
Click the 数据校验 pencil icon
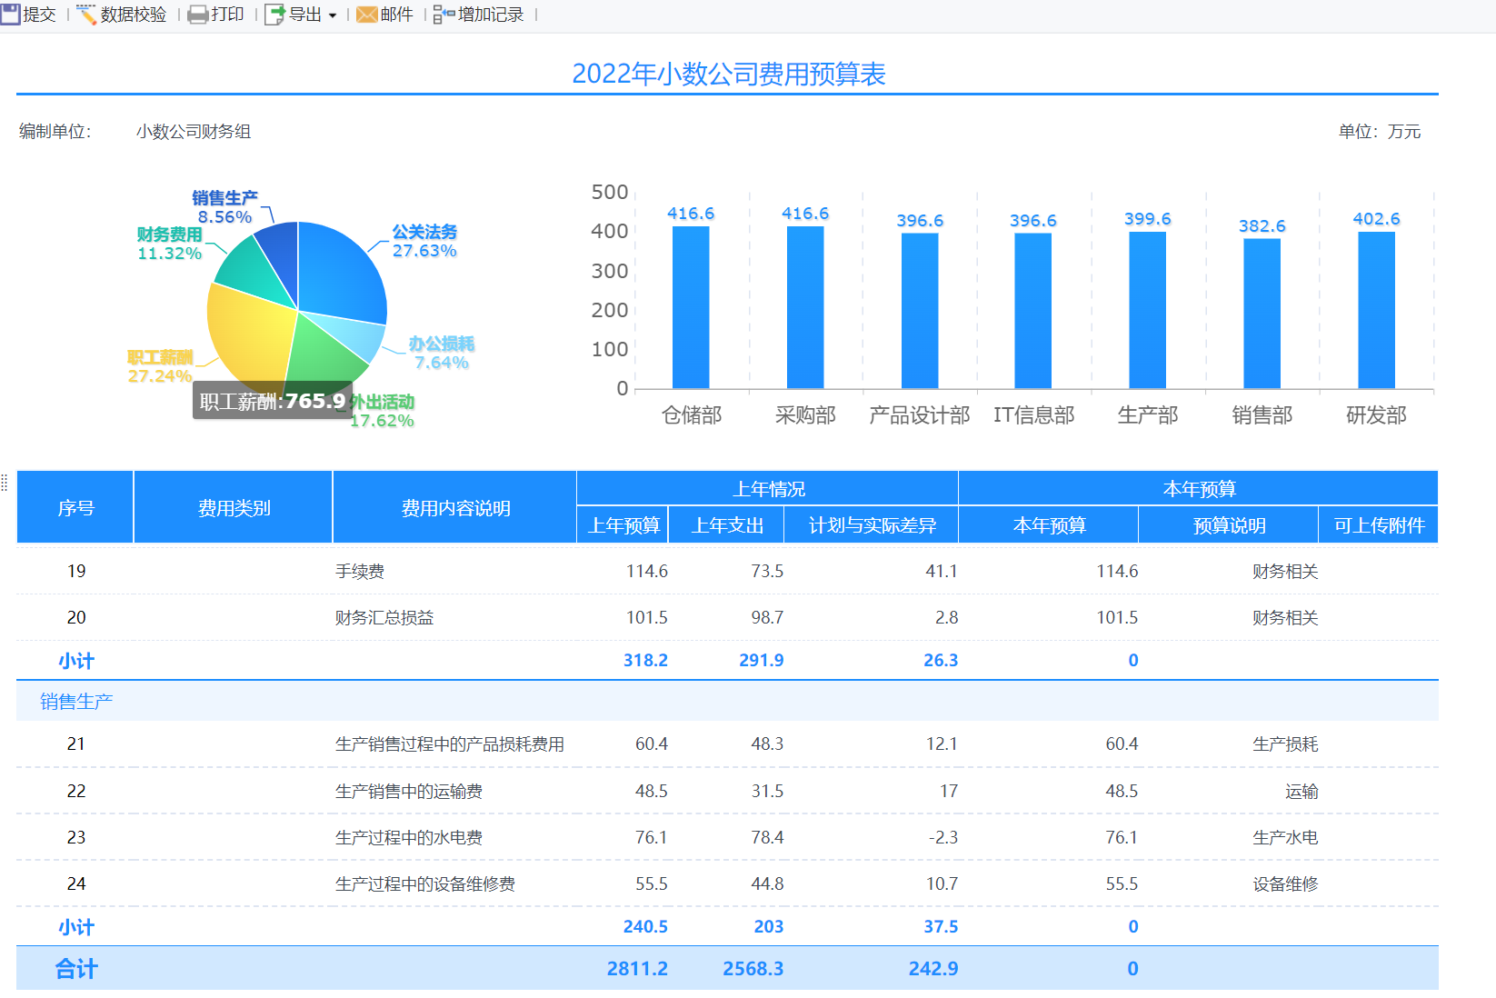click(87, 15)
